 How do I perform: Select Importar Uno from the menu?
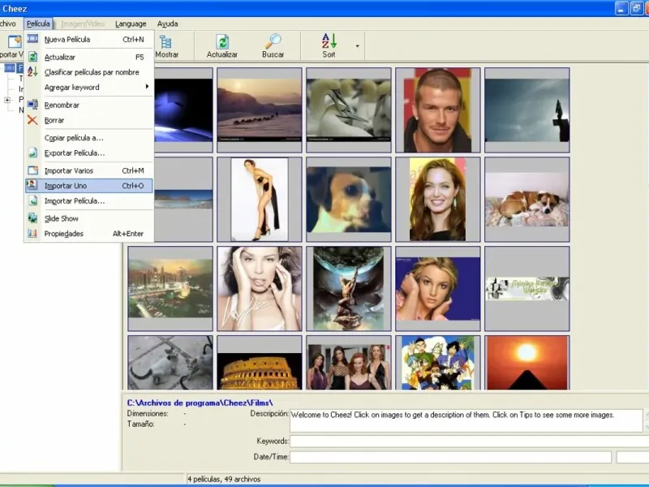[66, 186]
